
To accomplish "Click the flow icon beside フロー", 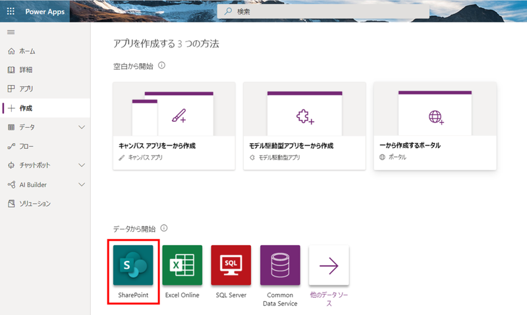I will 11,146.
